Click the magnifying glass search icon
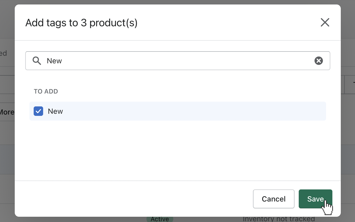 (x=37, y=61)
